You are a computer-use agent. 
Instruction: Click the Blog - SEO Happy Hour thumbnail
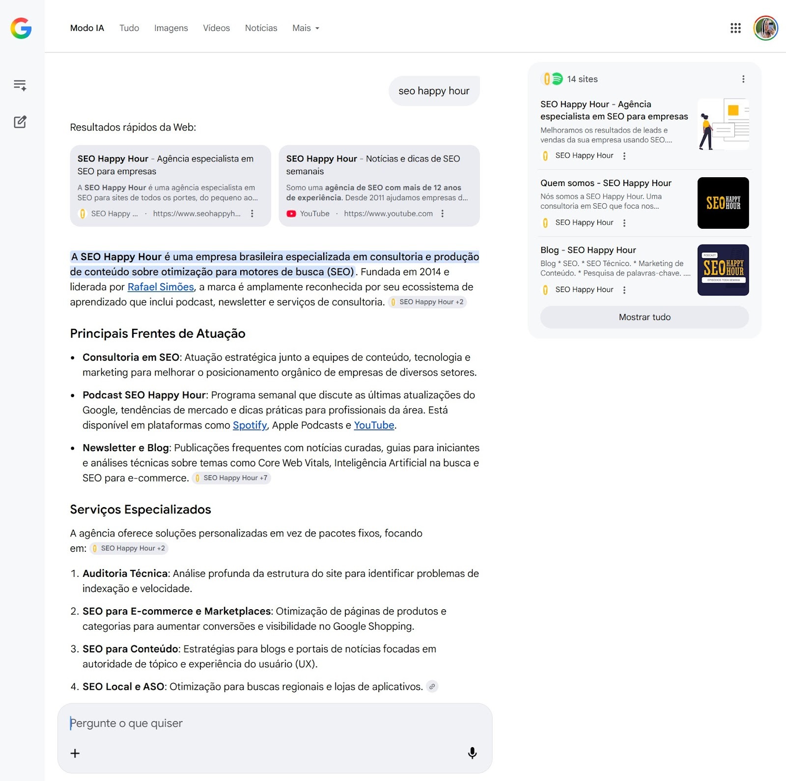pyautogui.click(x=723, y=270)
